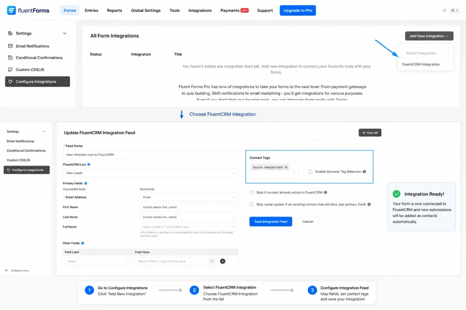Screen dimensions: 466x310
Task: Open the Add New Integration dropdown
Action: [x=429, y=36]
